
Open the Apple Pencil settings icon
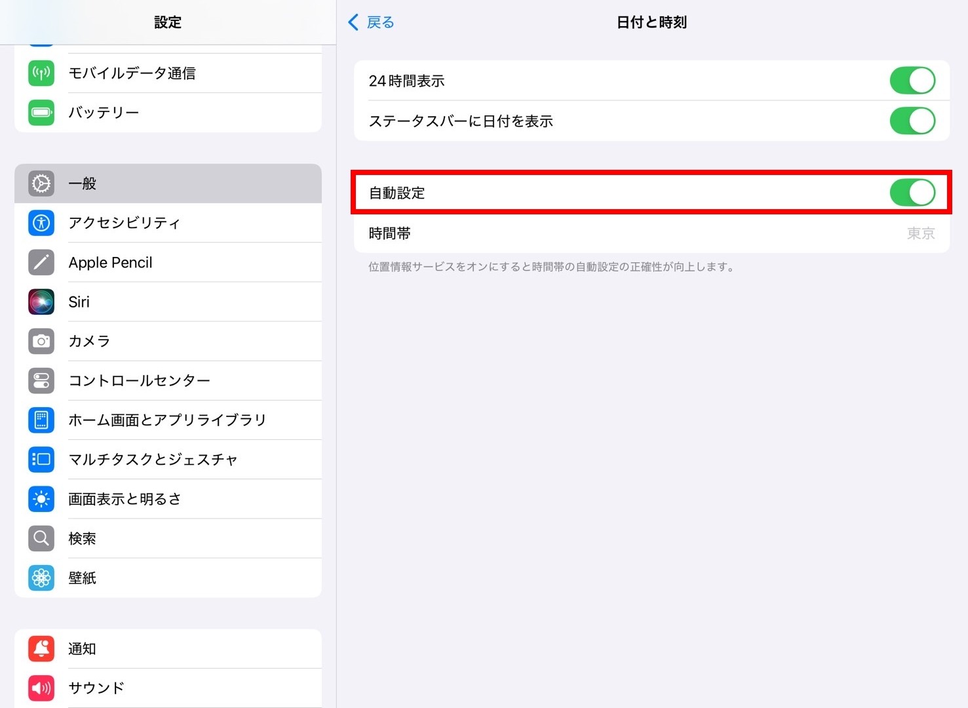tap(41, 262)
